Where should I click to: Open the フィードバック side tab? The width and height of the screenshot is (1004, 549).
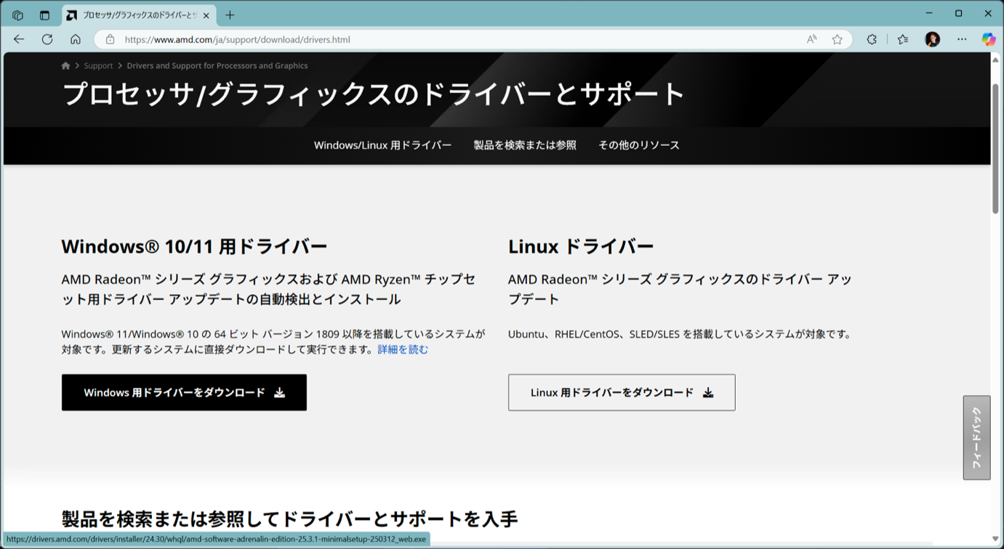(x=976, y=437)
